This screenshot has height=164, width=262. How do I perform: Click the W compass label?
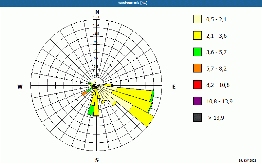pos(20,87)
